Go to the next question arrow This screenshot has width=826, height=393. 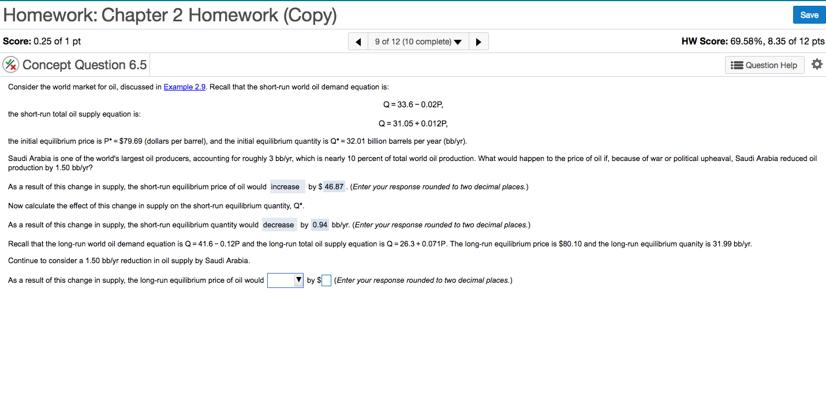point(479,42)
